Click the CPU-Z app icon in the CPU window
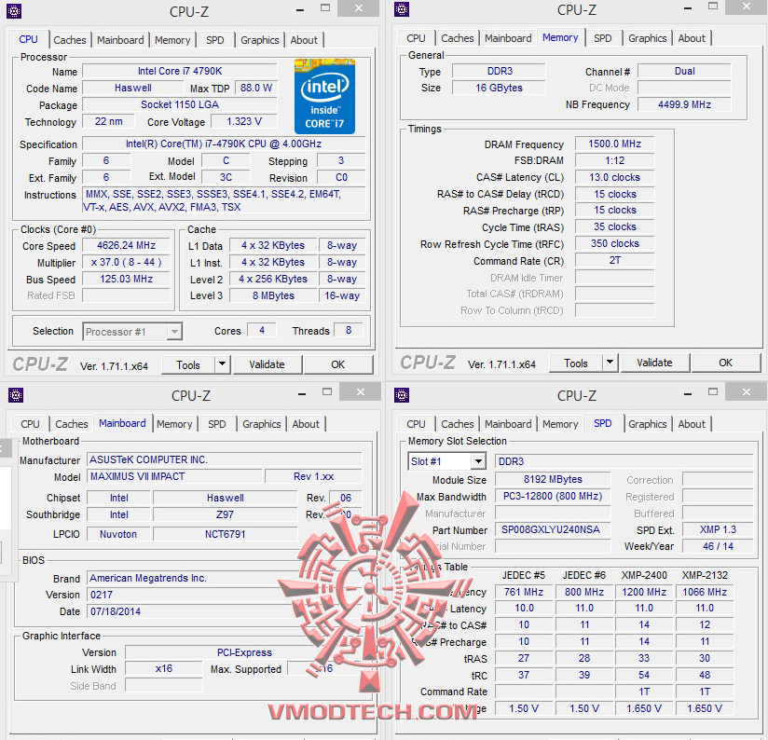This screenshot has height=740, width=768. click(14, 11)
